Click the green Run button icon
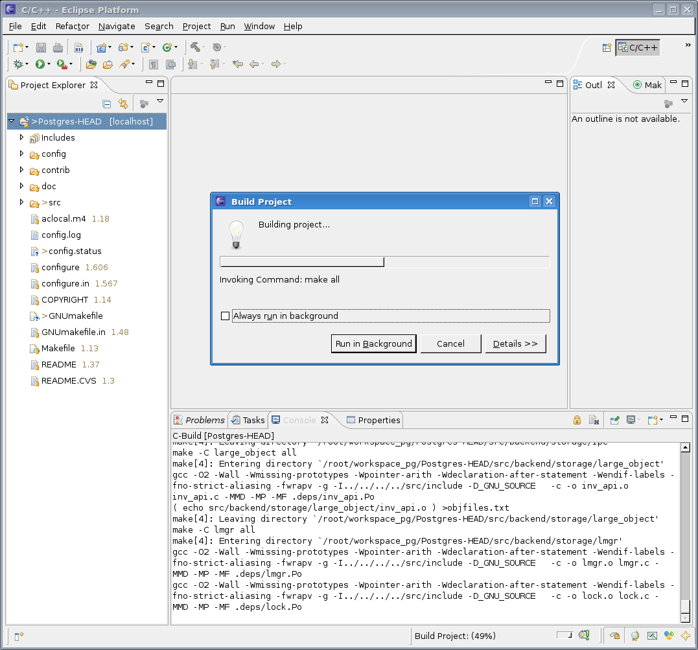The image size is (698, 650). (40, 64)
